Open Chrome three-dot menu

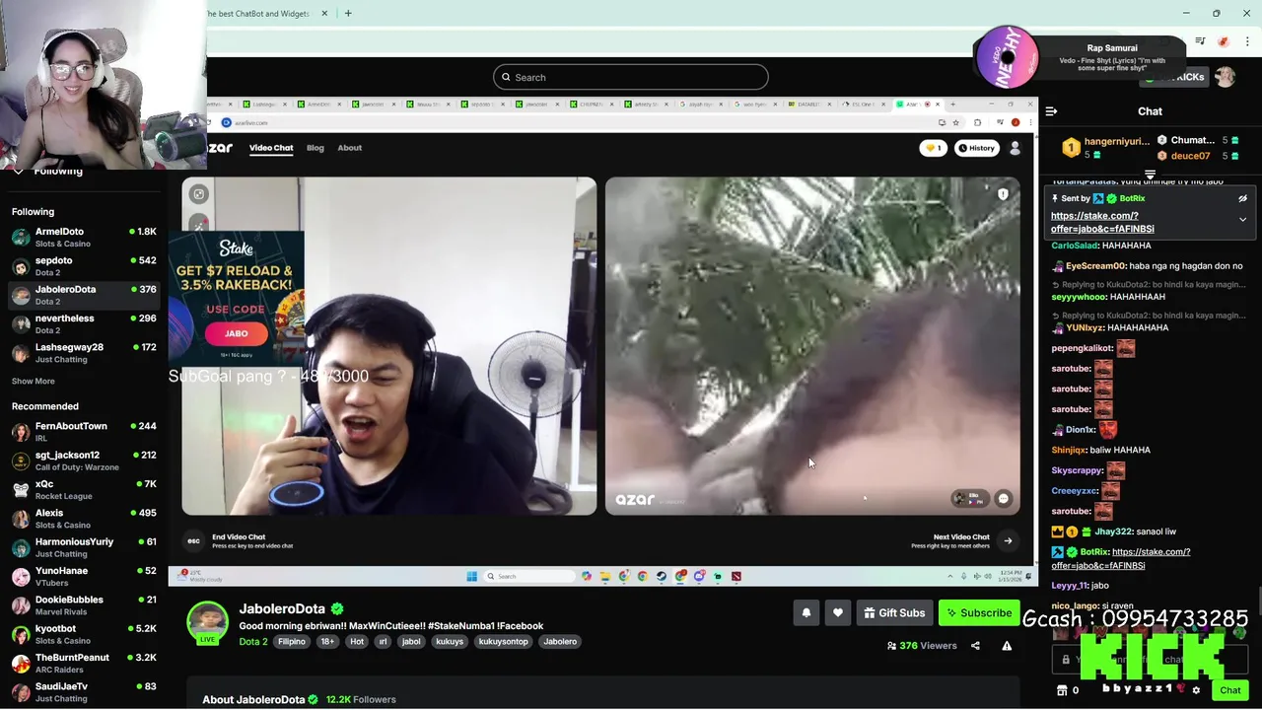pyautogui.click(x=1247, y=41)
